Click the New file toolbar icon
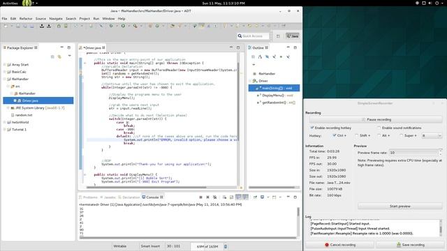 coord(6,26)
